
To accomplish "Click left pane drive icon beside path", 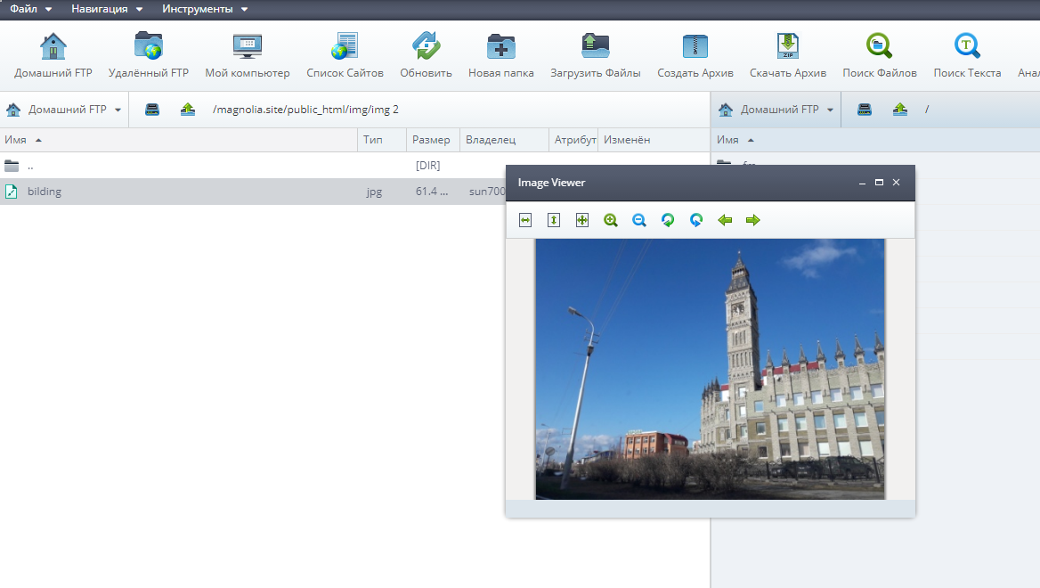I will click(x=152, y=110).
